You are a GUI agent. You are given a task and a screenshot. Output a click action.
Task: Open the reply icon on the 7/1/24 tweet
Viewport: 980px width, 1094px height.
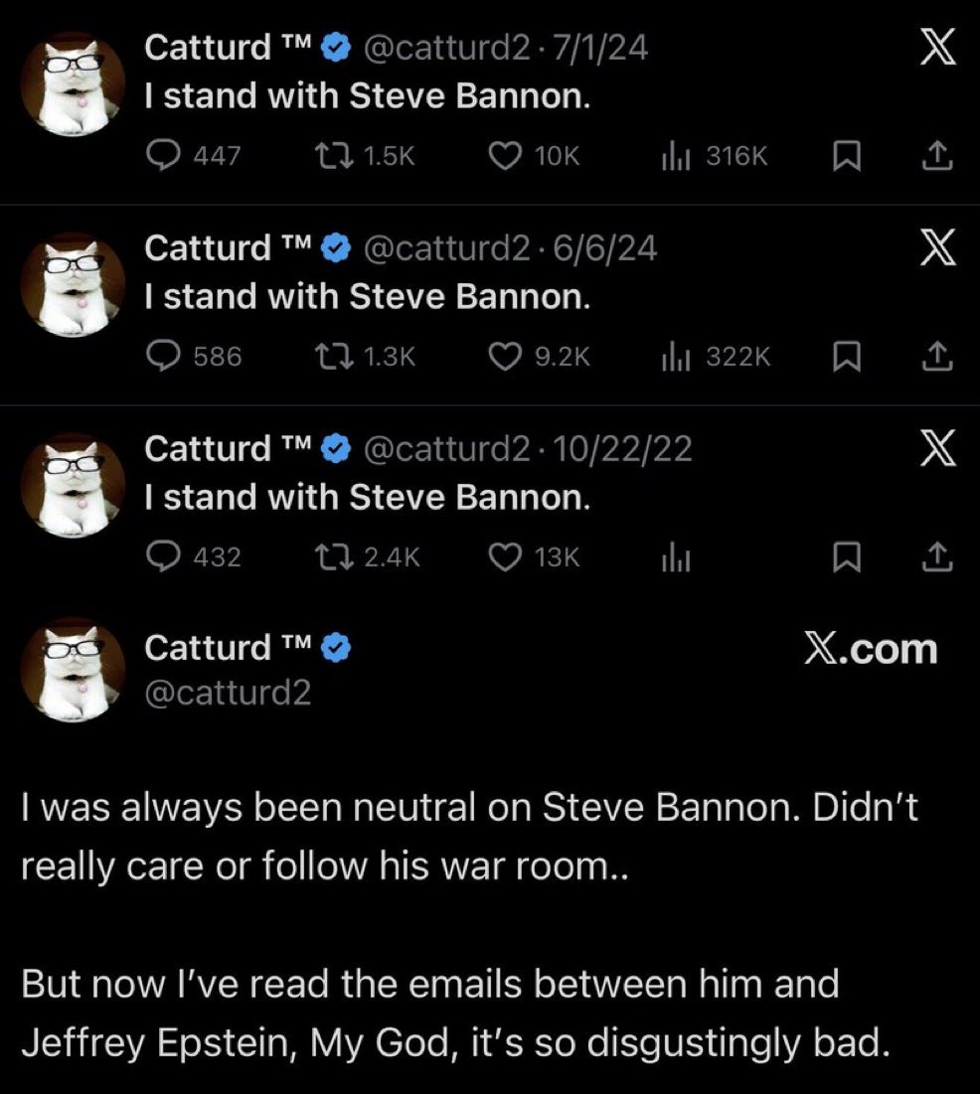(x=165, y=154)
